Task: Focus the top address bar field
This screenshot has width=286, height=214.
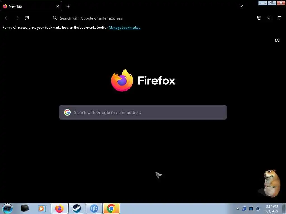Action: pos(143,18)
